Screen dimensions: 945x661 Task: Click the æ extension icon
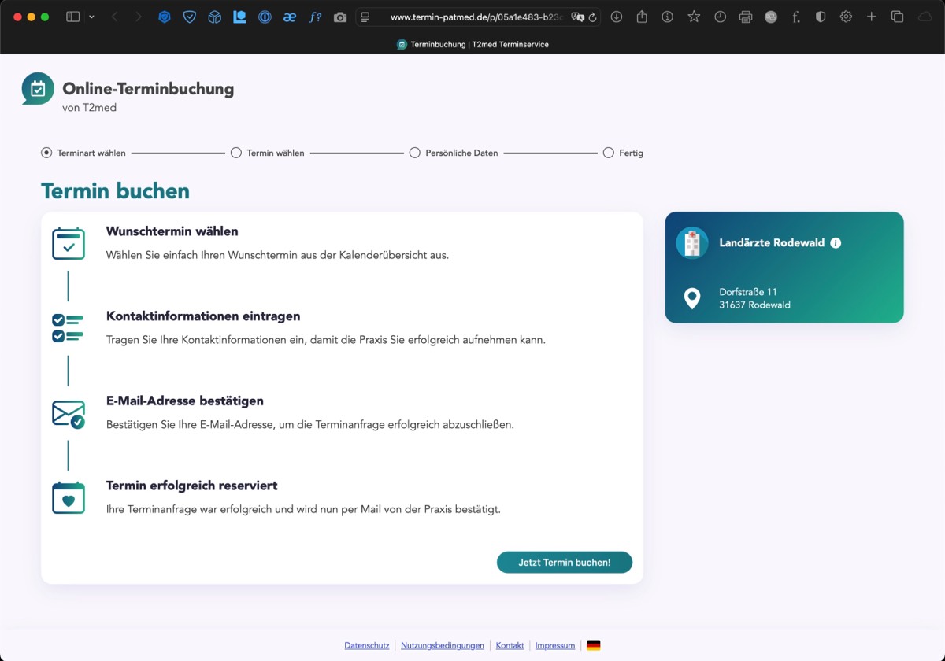(x=290, y=17)
